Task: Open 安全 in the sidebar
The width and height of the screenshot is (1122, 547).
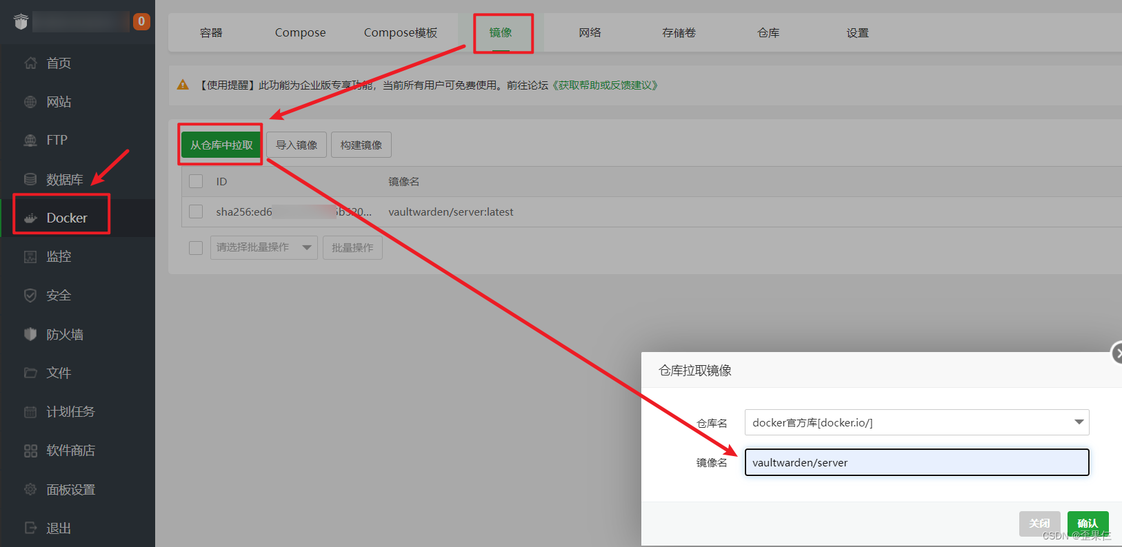Action: [59, 296]
